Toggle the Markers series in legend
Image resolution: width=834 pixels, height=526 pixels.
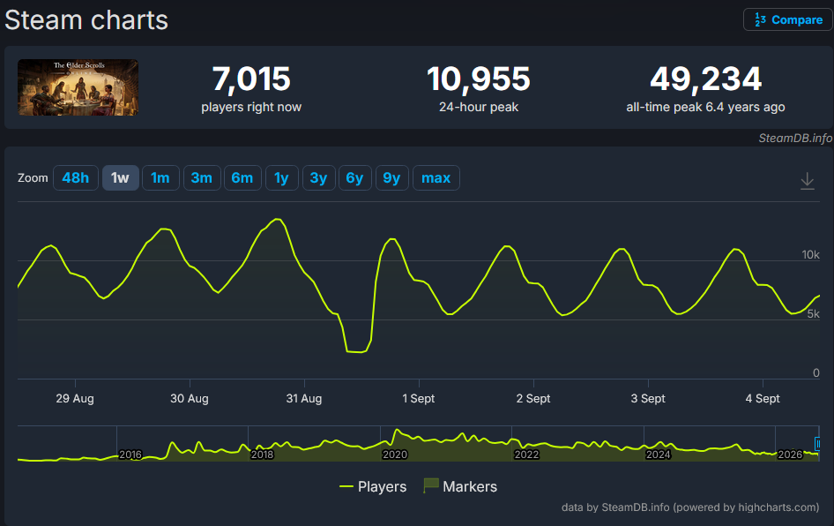[460, 486]
